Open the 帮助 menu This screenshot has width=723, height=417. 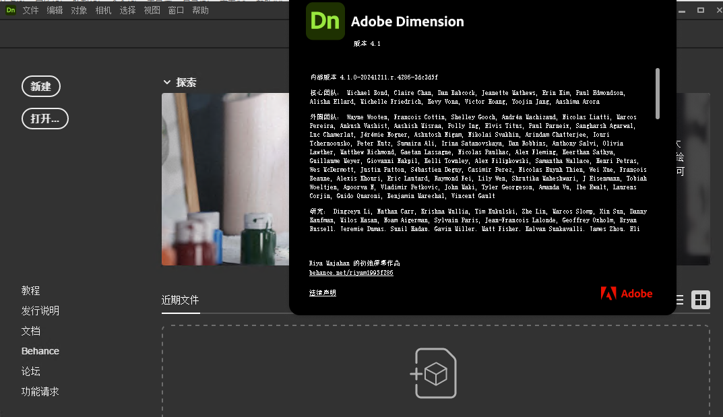coord(200,10)
